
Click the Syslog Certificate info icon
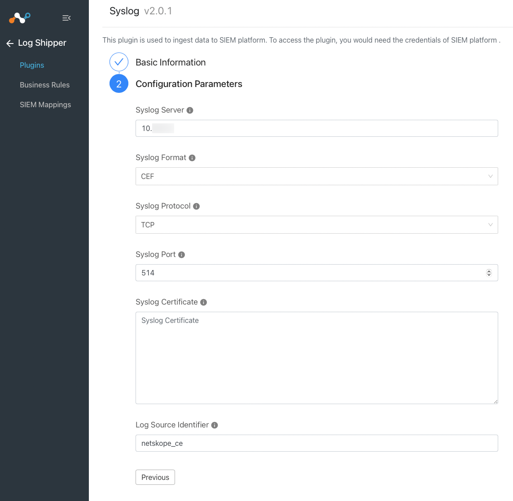pyautogui.click(x=203, y=301)
